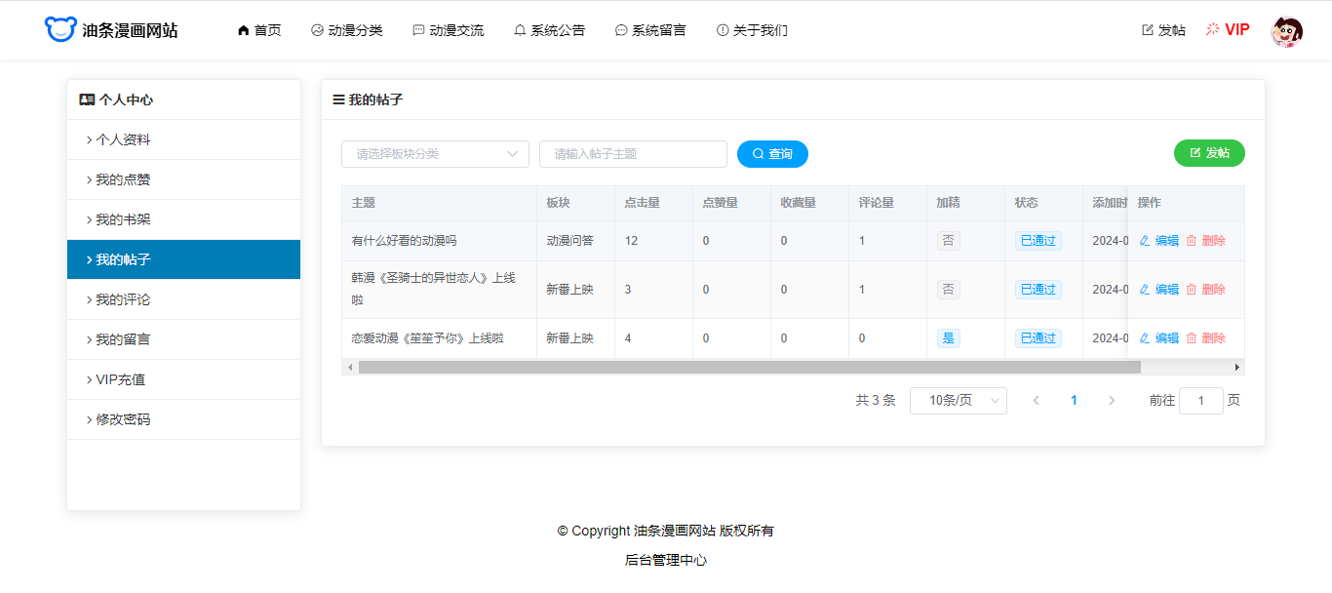The height and width of the screenshot is (593, 1332).
Task: Open 动漫分类 in top navigation
Action: pyautogui.click(x=346, y=30)
